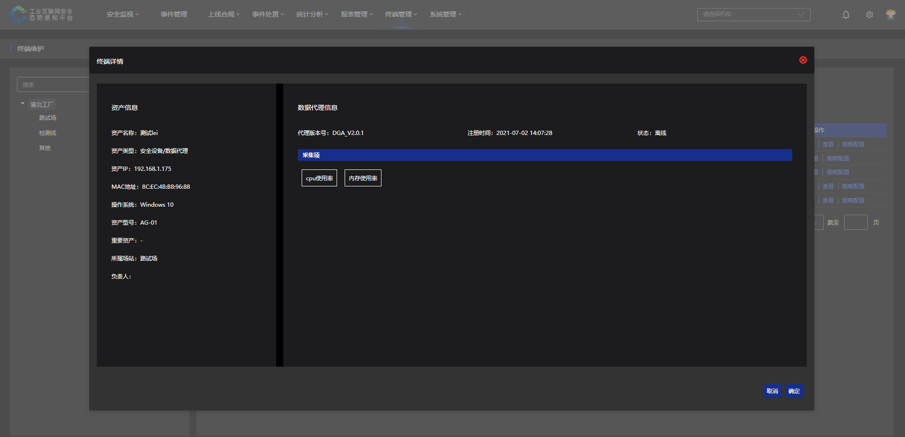The width and height of the screenshot is (905, 437).
Task: Toggle the cpu使用率 collection item
Action: [x=319, y=178]
